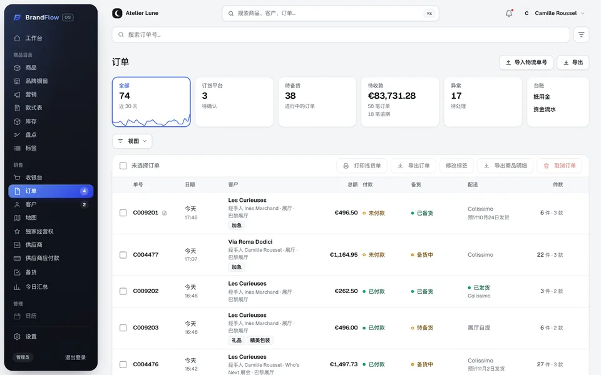Click the 管理员 role badge
The image size is (601, 375).
23,357
